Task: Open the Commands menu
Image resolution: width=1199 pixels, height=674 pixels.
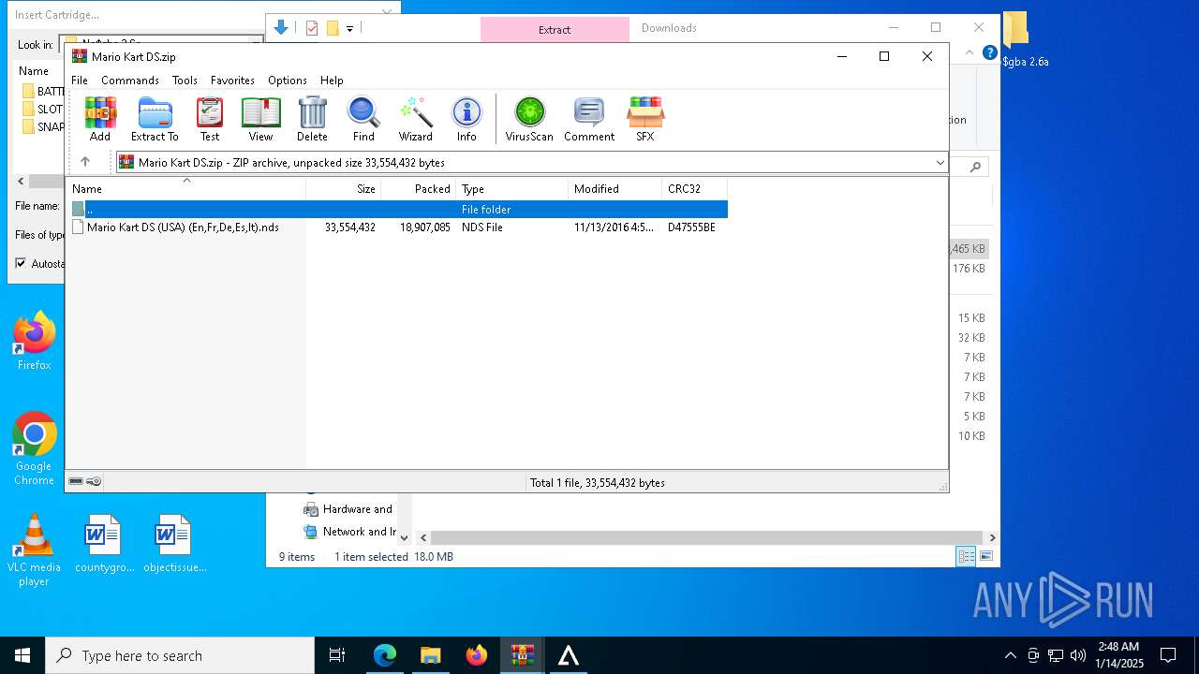Action: coord(130,81)
